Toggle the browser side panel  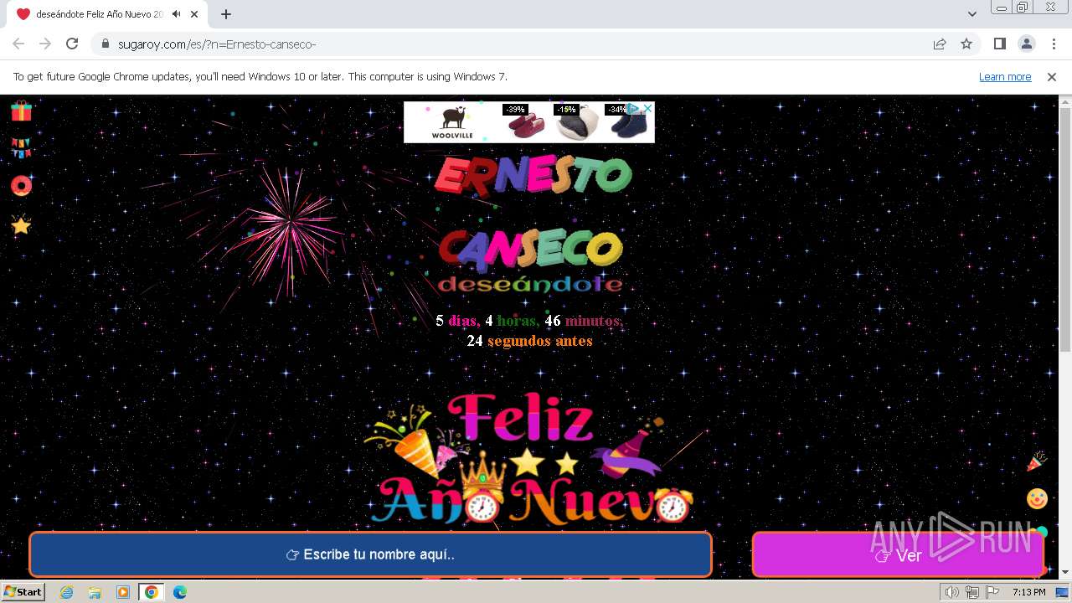point(1000,44)
